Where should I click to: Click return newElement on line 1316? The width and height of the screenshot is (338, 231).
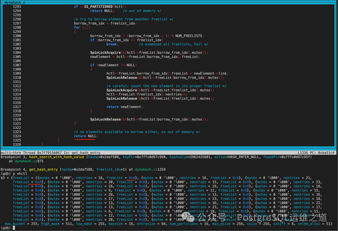point(124,107)
